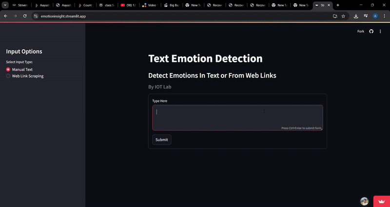Open the browser downloads icon

click(356, 16)
